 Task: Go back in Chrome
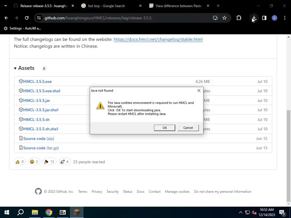6,18
